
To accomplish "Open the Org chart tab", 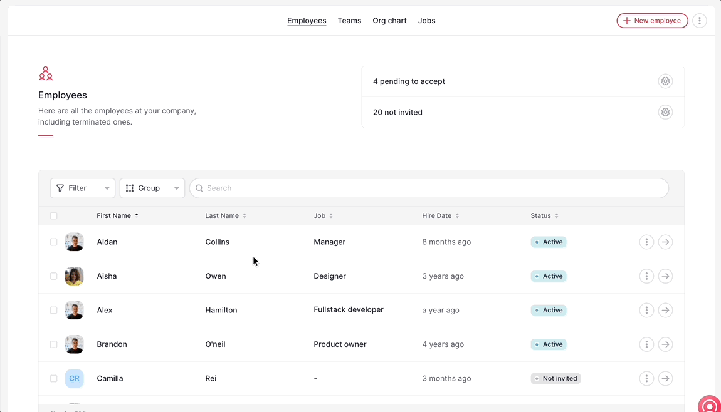I will 389,20.
